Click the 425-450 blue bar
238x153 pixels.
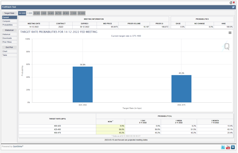coord(83,85)
